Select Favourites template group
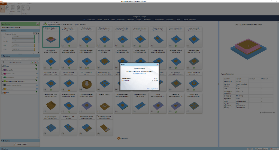 point(91,20)
